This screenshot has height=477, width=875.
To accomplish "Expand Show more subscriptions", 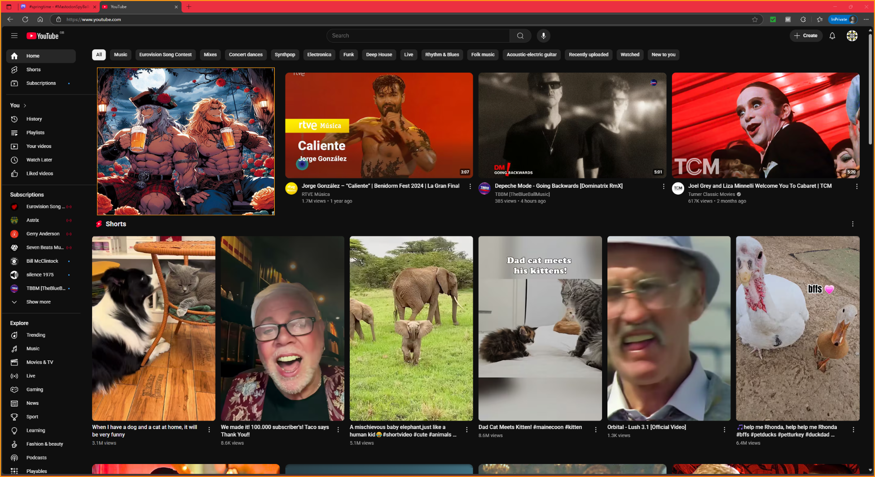I will coord(41,302).
